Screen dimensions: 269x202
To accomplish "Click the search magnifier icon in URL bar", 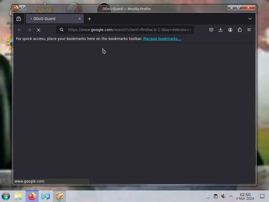I will [62, 30].
